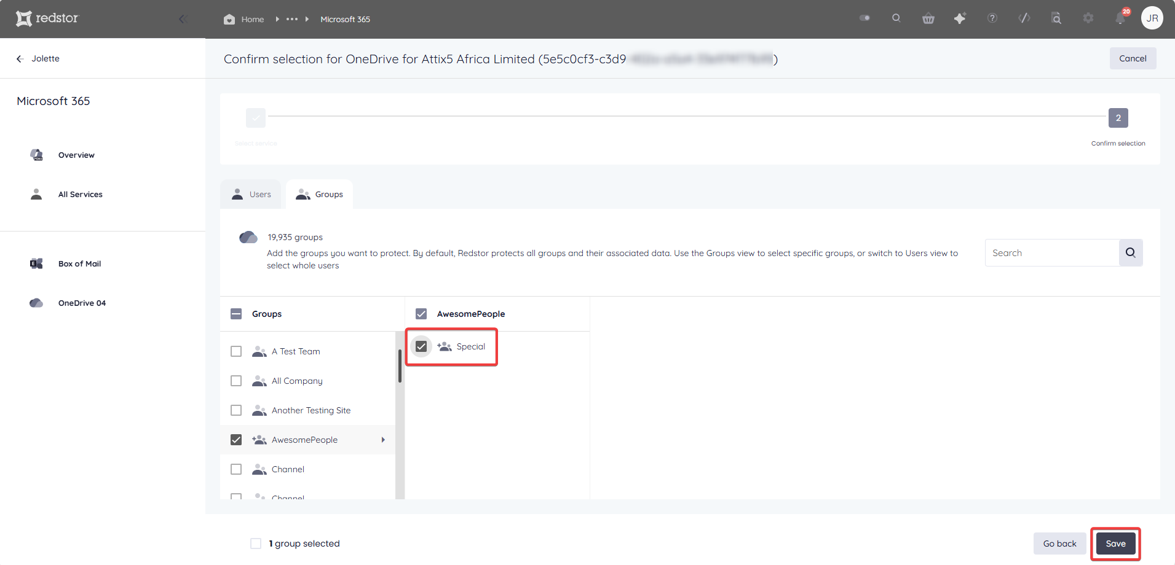
Task: Toggle the Groups header select-all checkbox
Action: [236, 314]
